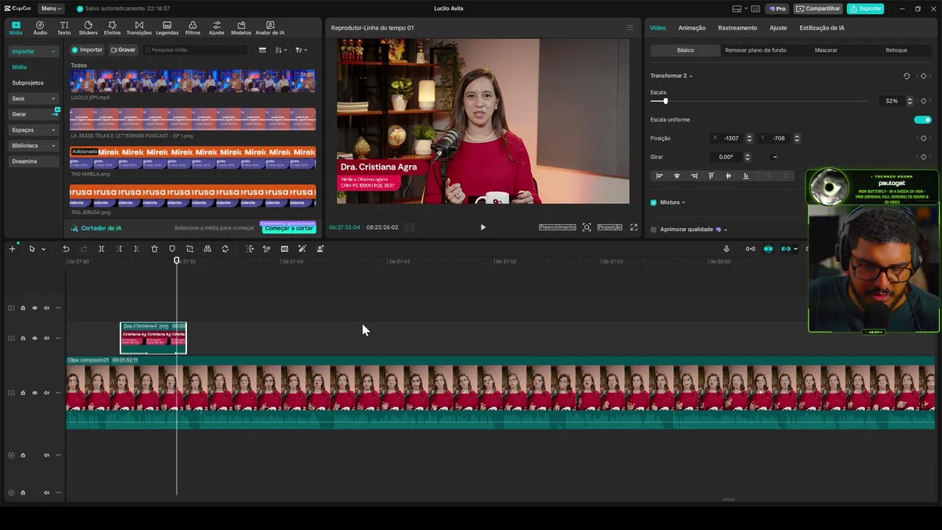Hide the main Clipe composto track
This screenshot has height=530, width=942.
(x=35, y=393)
